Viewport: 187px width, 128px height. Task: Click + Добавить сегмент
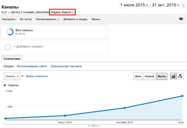coord(28,47)
